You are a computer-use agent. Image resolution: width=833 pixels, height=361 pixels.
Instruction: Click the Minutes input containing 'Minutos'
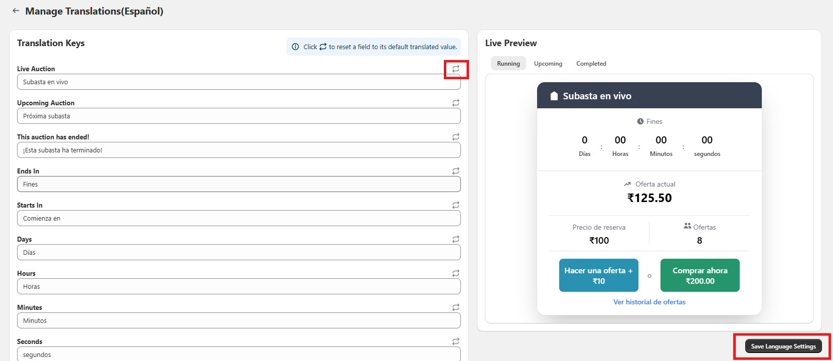239,321
